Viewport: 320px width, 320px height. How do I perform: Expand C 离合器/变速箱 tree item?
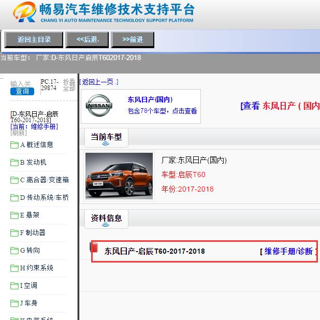45,180
